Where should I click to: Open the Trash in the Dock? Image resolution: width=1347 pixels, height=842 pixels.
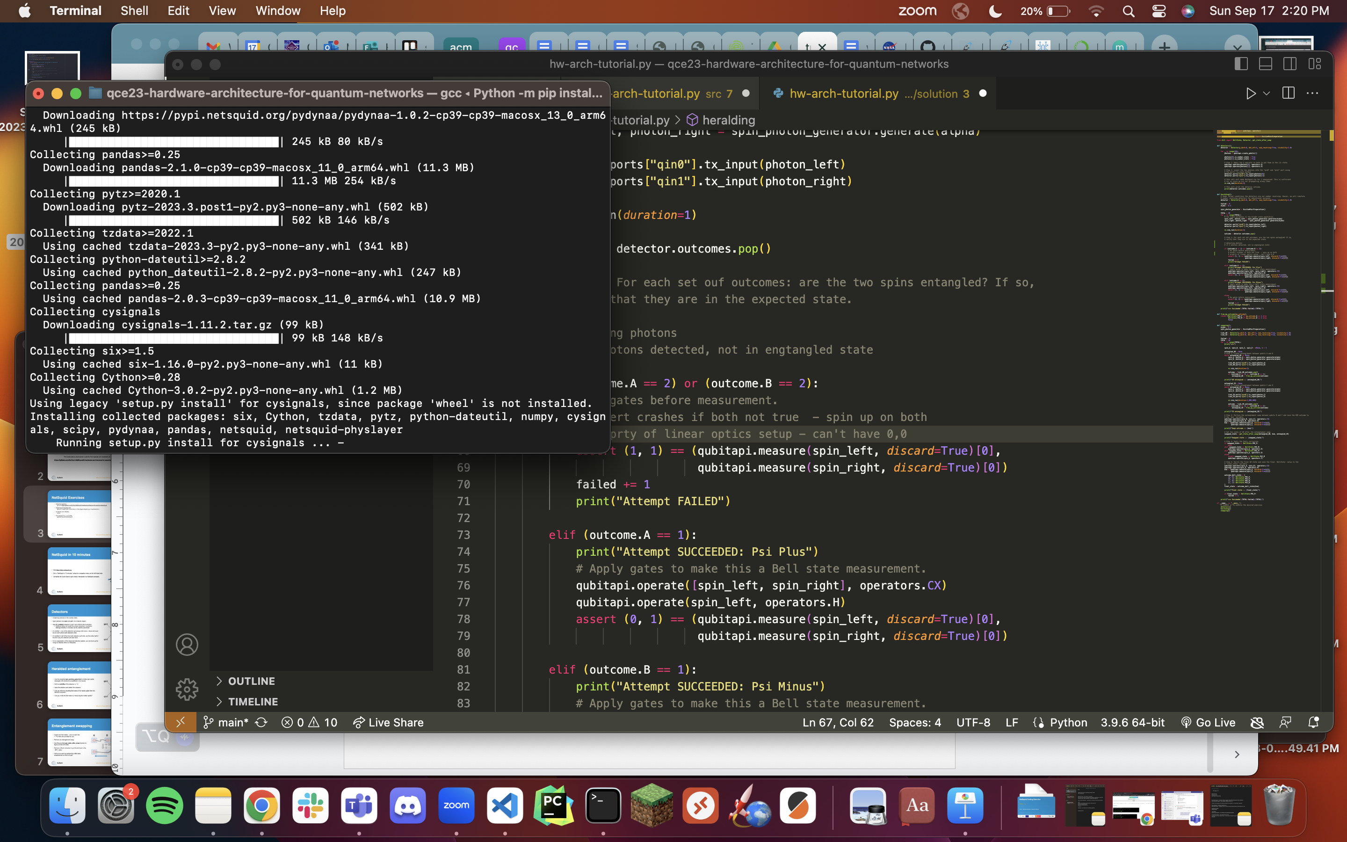[x=1279, y=805]
